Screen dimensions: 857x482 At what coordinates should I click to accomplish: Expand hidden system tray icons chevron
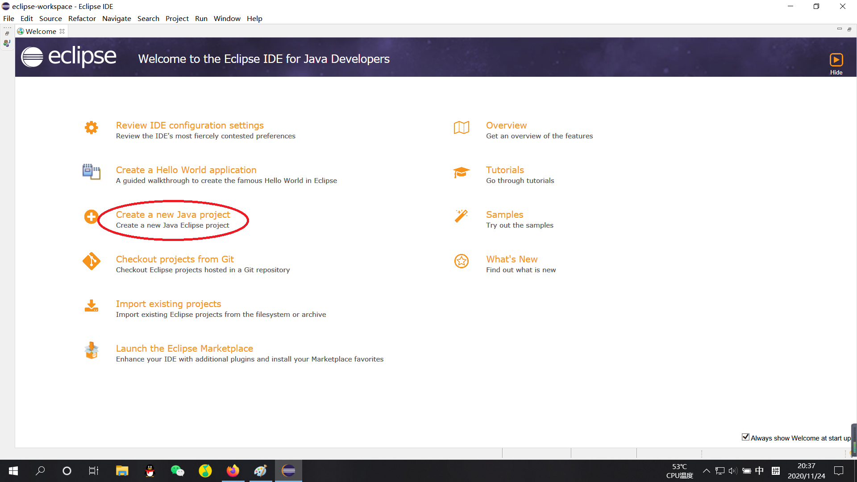(x=706, y=471)
